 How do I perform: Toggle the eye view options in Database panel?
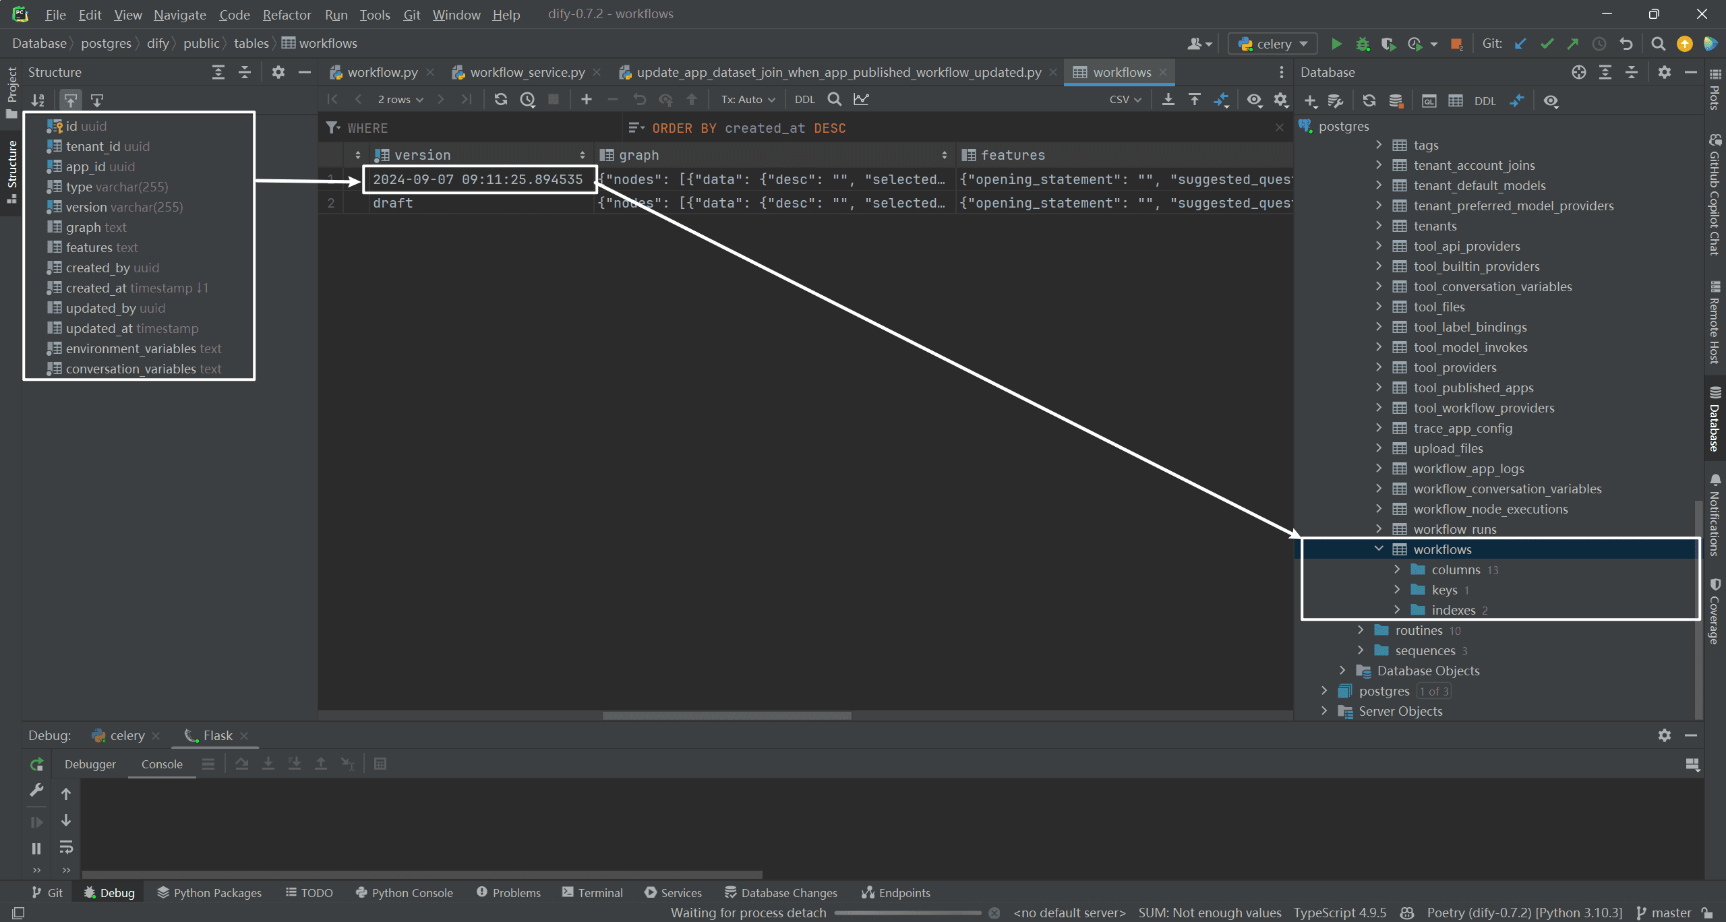click(1551, 100)
